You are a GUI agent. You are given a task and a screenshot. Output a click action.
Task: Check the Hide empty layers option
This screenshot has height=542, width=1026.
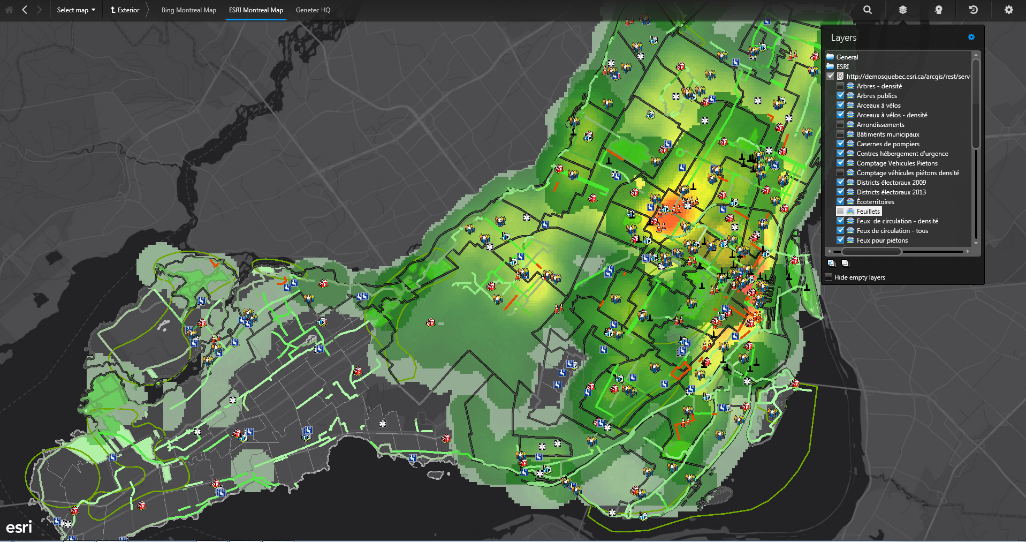[829, 277]
